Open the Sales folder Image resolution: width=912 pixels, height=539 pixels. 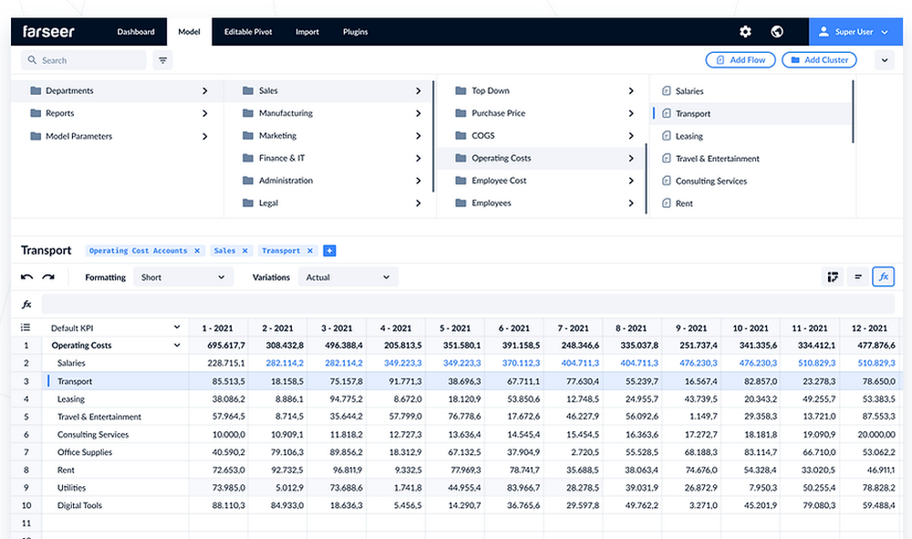pyautogui.click(x=328, y=90)
